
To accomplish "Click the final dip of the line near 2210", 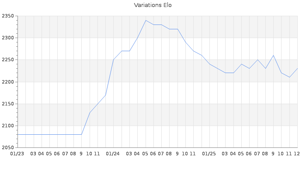I will point(289,77).
